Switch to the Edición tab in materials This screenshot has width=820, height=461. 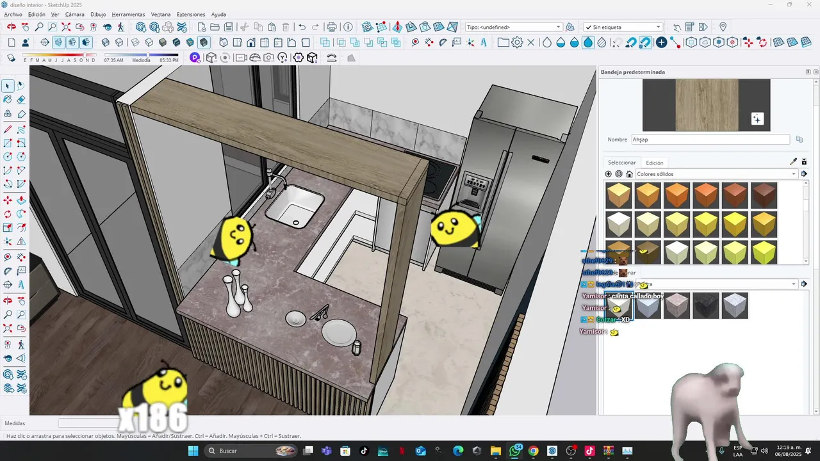click(655, 163)
